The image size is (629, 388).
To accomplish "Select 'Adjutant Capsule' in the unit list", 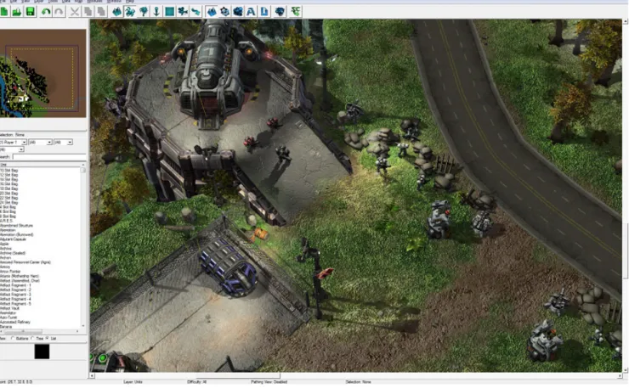I will pos(13,239).
